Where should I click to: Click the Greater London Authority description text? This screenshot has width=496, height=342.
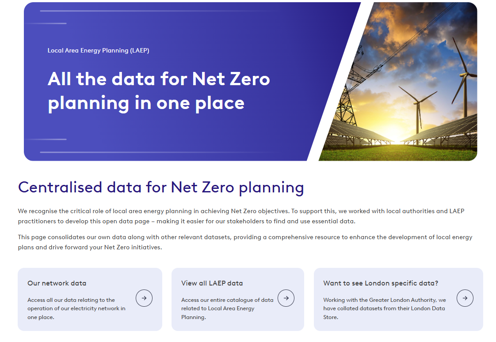[385, 308]
